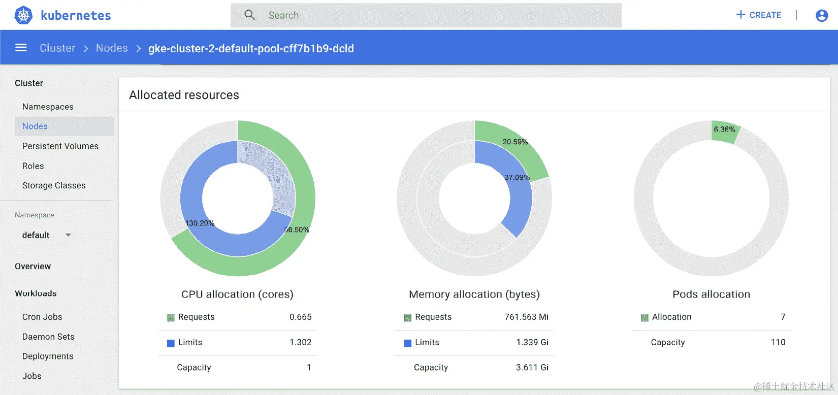Viewport: 838px width, 395px height.
Task: Click the CPU allocation donut chart
Action: tap(238, 198)
